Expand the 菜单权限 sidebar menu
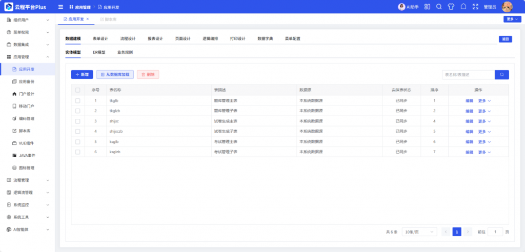The image size is (525, 252). point(28,32)
